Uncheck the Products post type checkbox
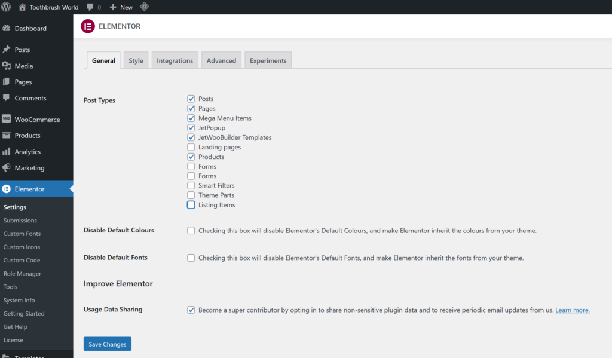This screenshot has height=358, width=612. (191, 157)
